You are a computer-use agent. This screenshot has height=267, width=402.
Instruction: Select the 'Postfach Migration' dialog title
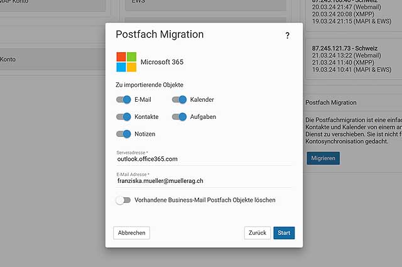[x=160, y=35]
